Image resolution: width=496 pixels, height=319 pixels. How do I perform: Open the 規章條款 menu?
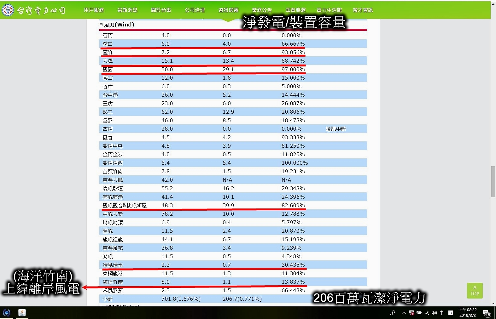click(x=296, y=10)
